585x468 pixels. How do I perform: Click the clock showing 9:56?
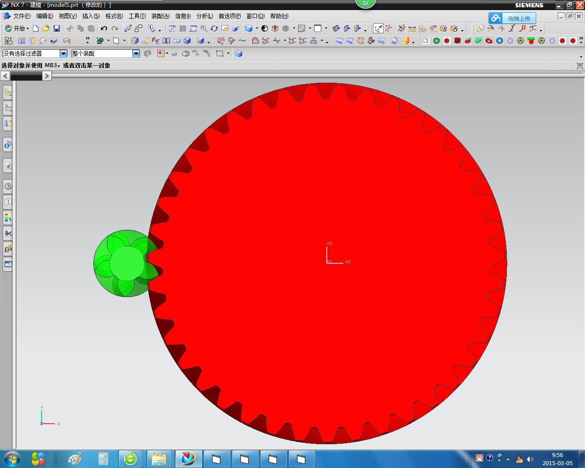[557, 455]
